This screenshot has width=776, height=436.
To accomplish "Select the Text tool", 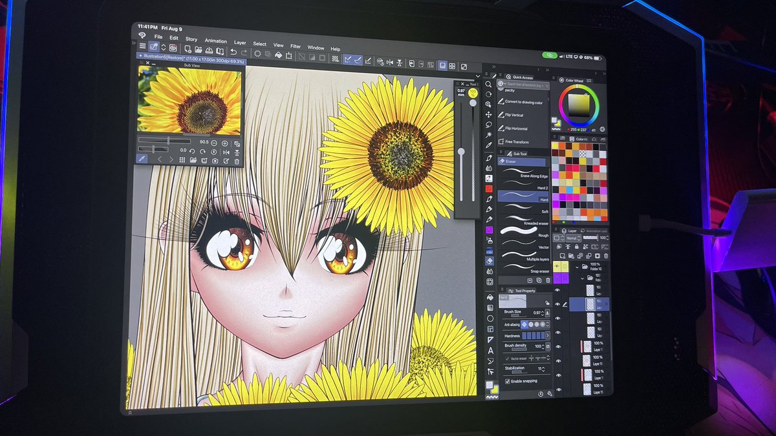I will pos(490,350).
